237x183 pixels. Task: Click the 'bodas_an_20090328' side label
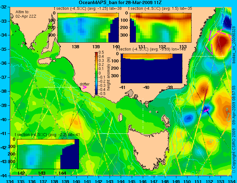[234, 45]
